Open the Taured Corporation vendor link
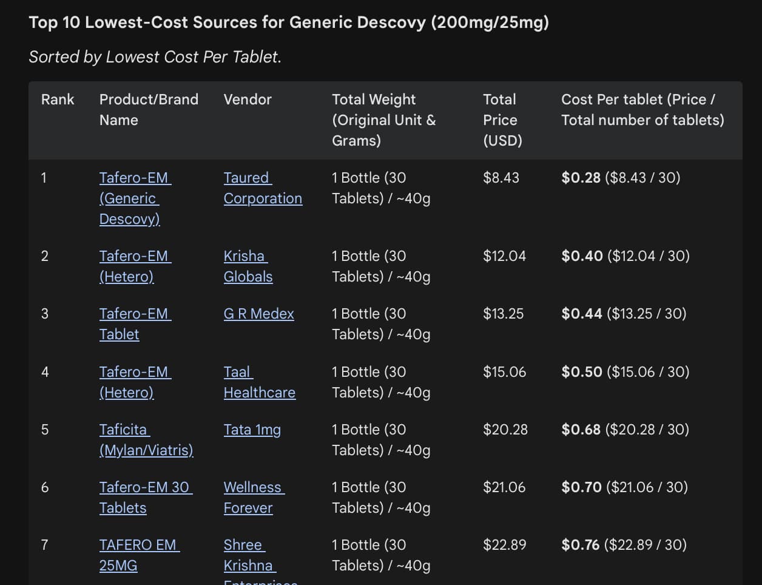This screenshot has height=585, width=762. click(x=262, y=188)
